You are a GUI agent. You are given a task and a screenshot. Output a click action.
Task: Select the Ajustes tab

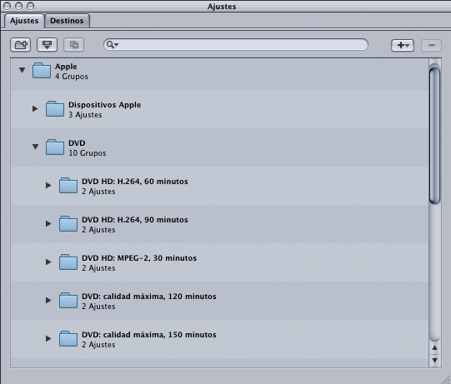(24, 21)
